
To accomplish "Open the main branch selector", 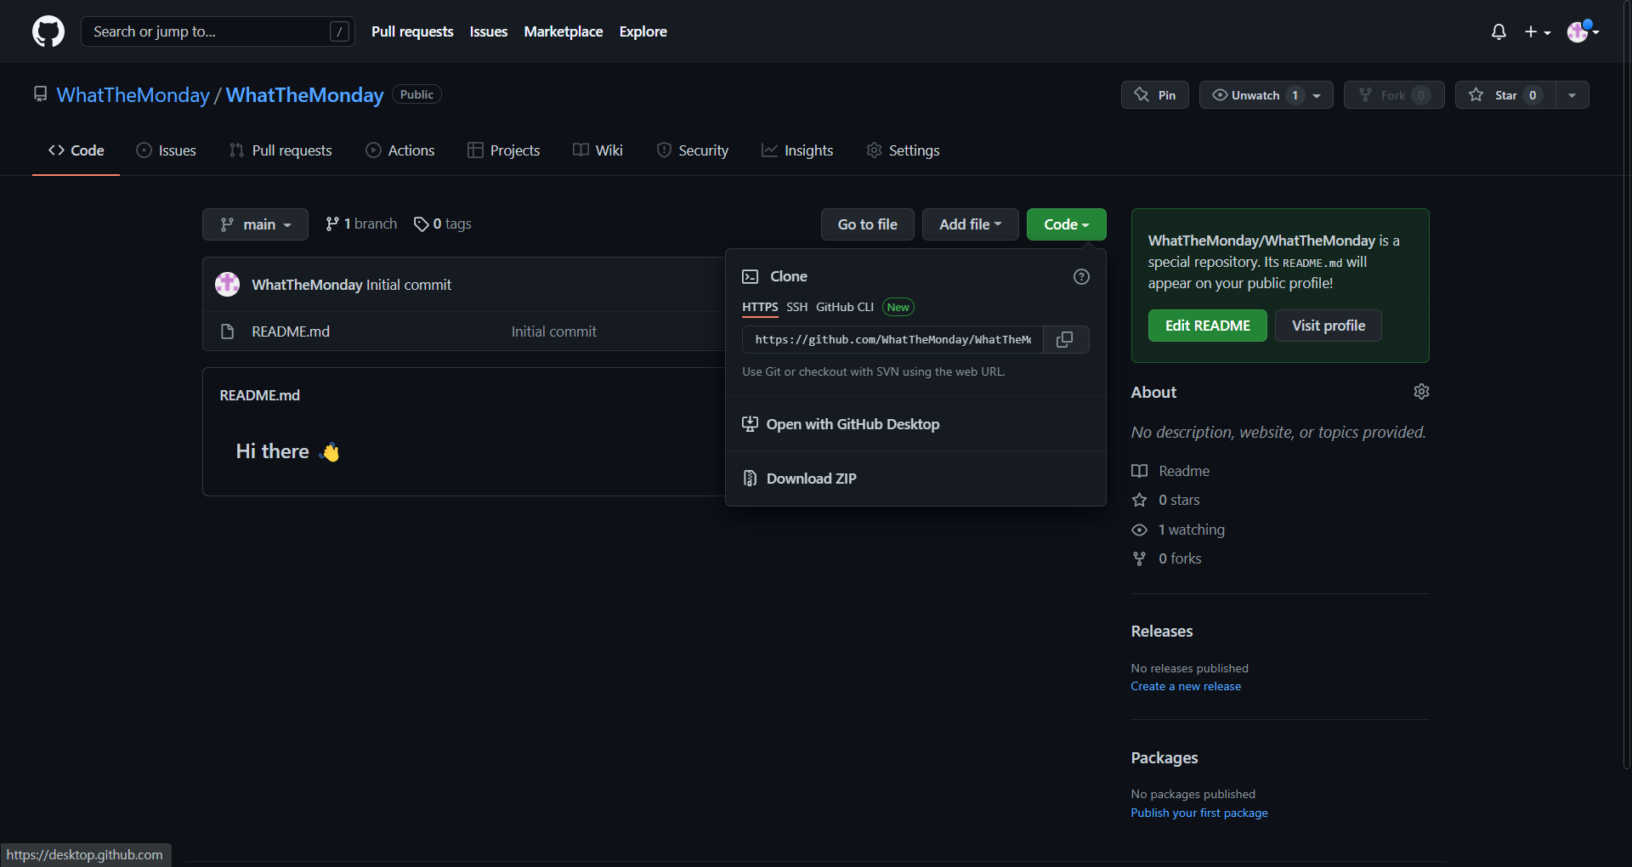I will (x=255, y=224).
